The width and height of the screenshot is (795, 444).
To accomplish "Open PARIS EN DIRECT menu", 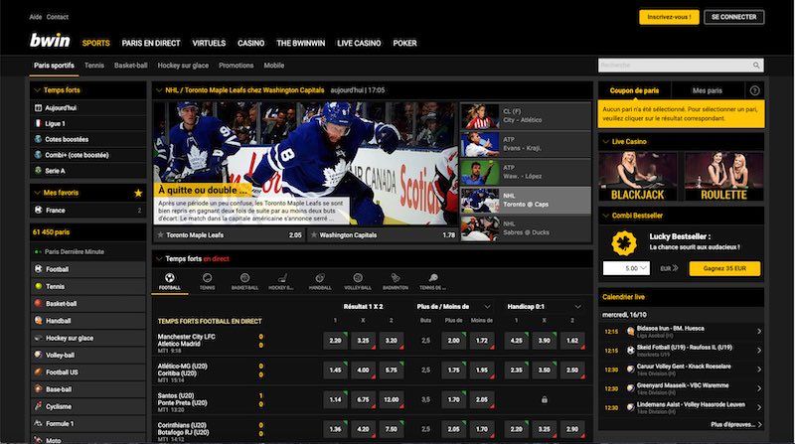I will click(151, 44).
